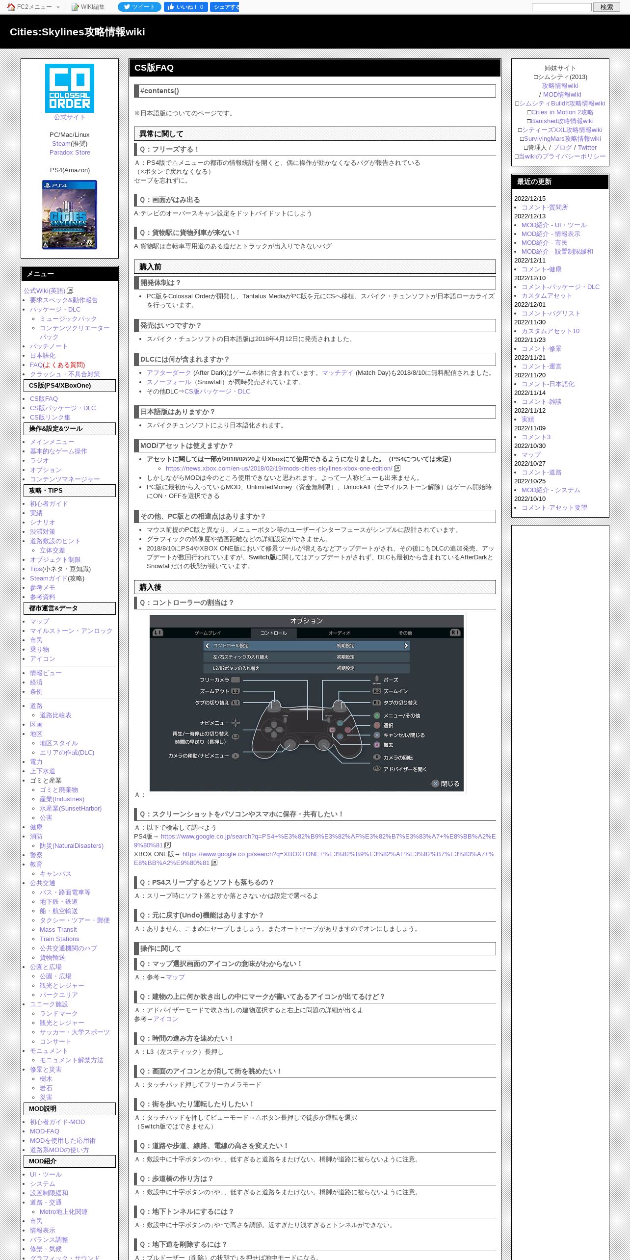630x1260 pixels.
Task: Focus the search input field
Action: [x=562, y=7]
